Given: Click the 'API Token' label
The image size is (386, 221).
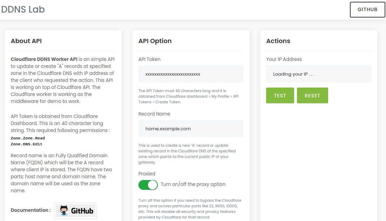Looking at the screenshot, I should [149, 59].
